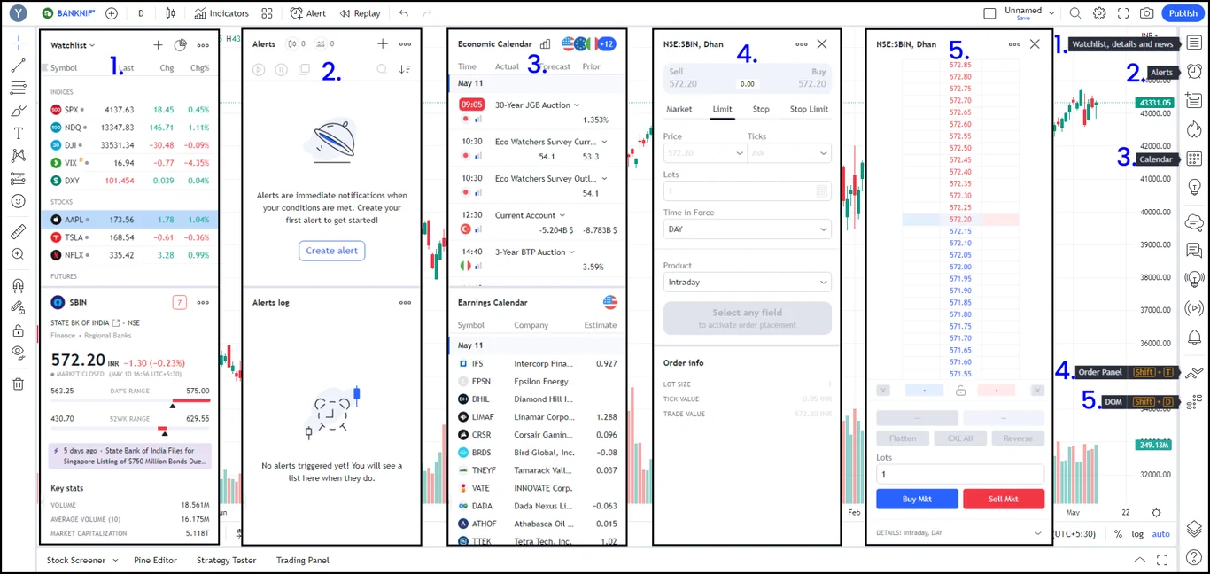Add a compare symbol with plus icon
This screenshot has width=1210, height=574.
coord(111,13)
